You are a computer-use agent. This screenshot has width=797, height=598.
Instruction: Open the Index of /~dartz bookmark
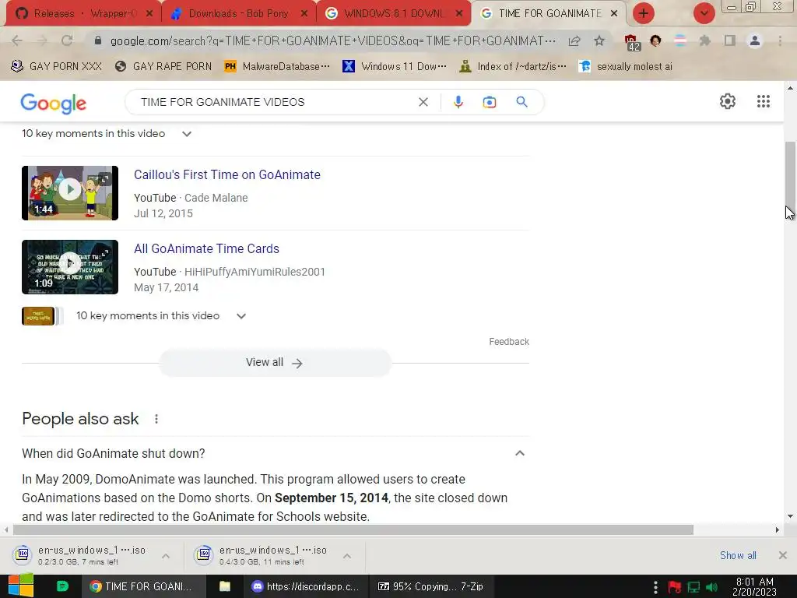[513, 66]
